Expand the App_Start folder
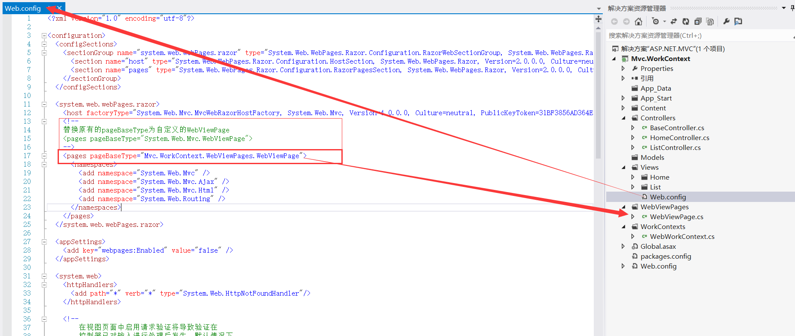The image size is (795, 336). 623,98
